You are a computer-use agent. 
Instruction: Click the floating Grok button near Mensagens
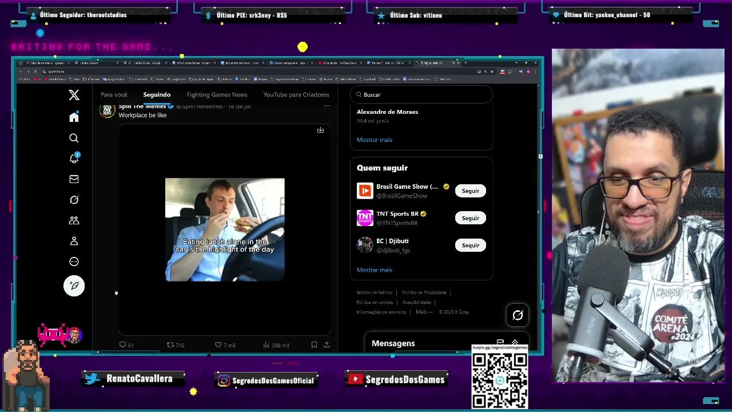click(x=518, y=315)
